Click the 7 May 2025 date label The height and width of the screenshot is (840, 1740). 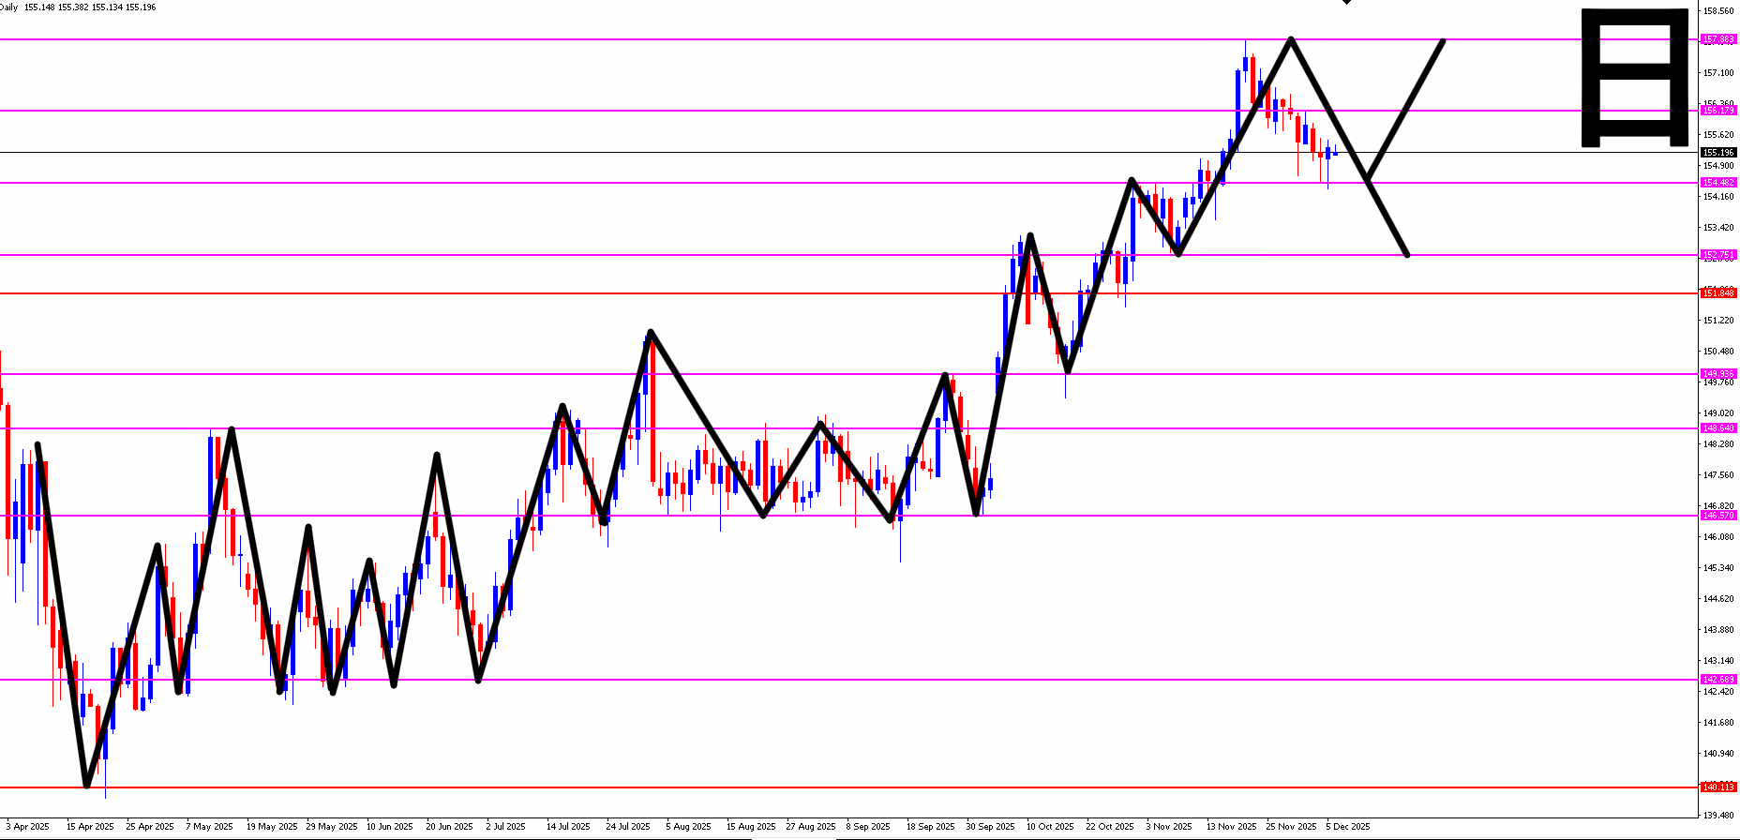coord(209,827)
